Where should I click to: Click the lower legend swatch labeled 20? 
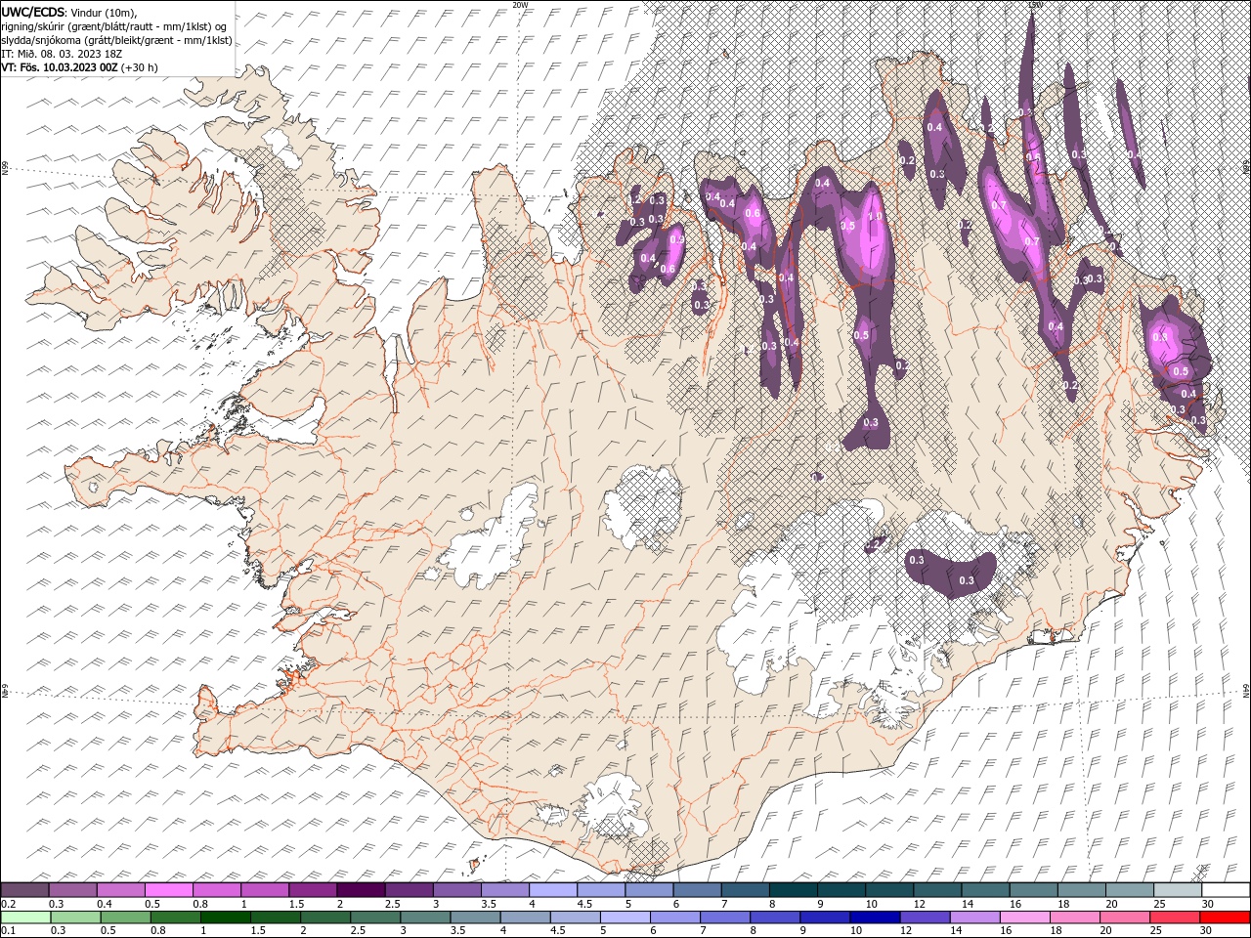[1123, 917]
